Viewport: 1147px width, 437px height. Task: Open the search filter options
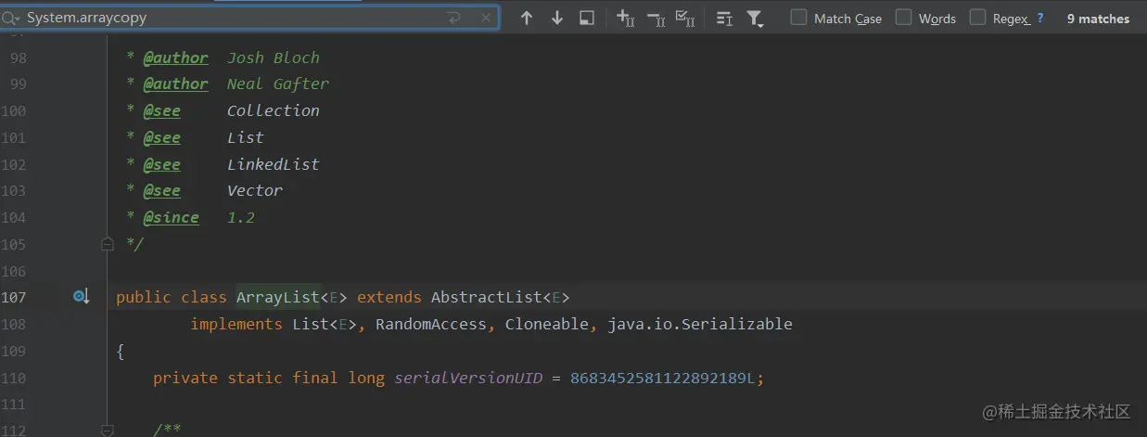755,18
